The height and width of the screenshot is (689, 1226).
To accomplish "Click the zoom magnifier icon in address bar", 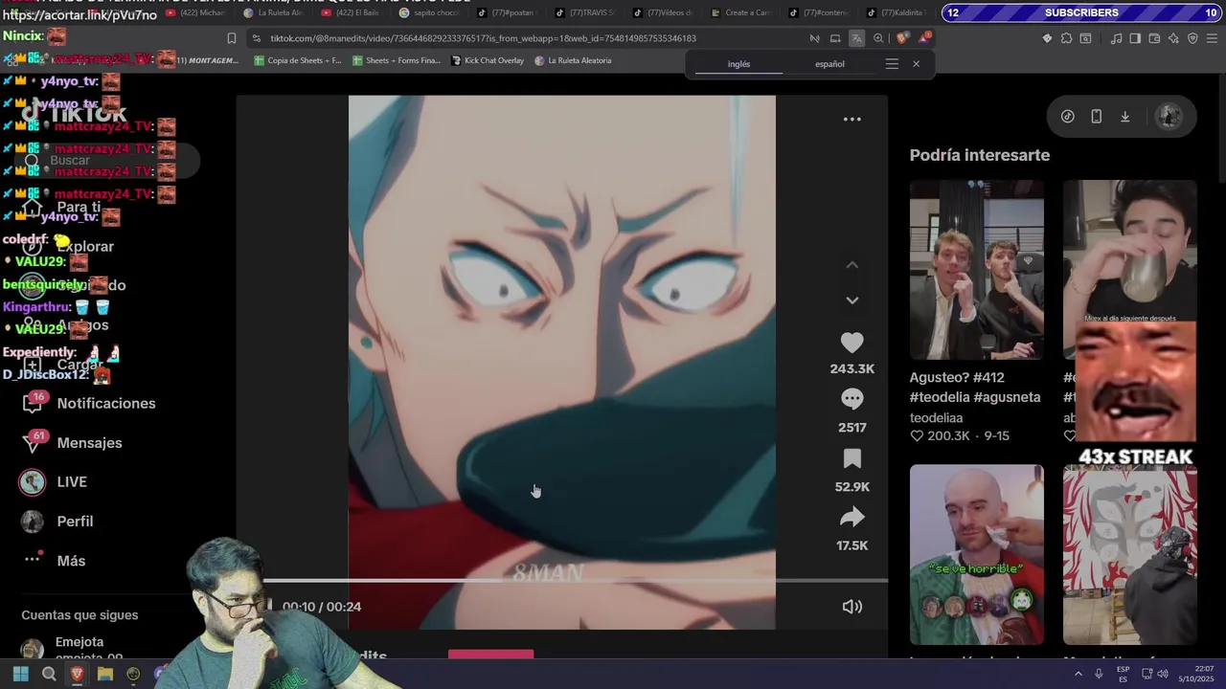I will click(x=878, y=38).
